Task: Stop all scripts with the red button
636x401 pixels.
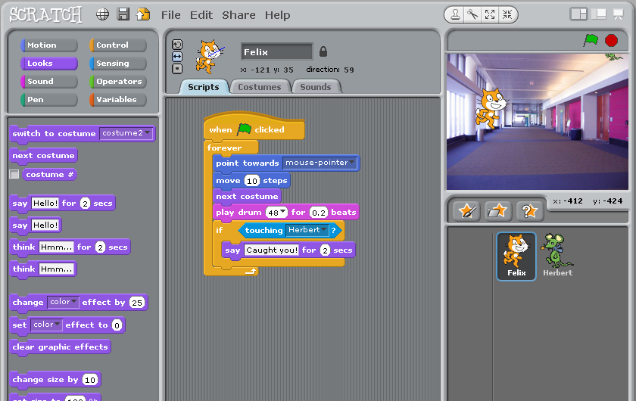Action: (x=611, y=41)
